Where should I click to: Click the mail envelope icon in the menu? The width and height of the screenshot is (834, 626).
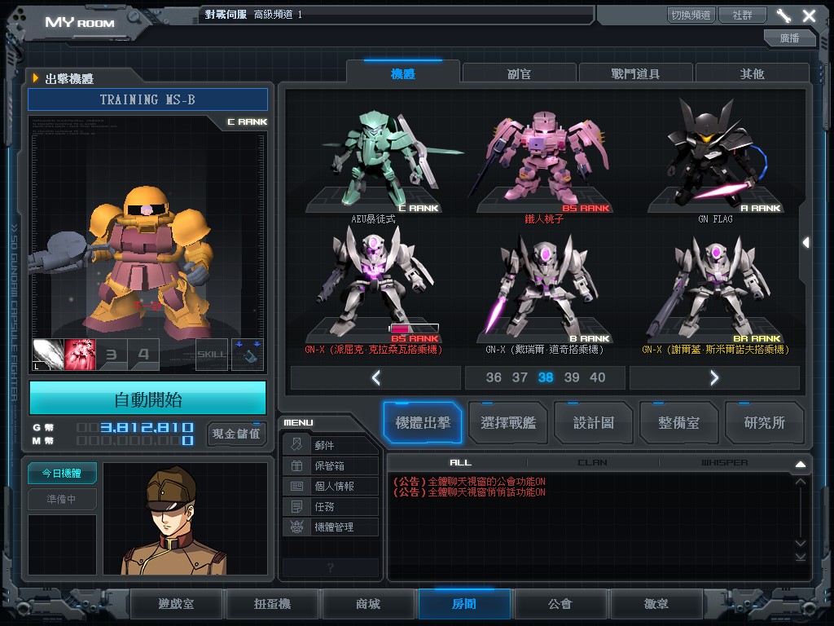(x=296, y=445)
